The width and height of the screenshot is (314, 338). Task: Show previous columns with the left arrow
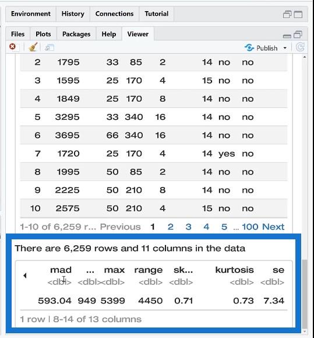(x=25, y=276)
